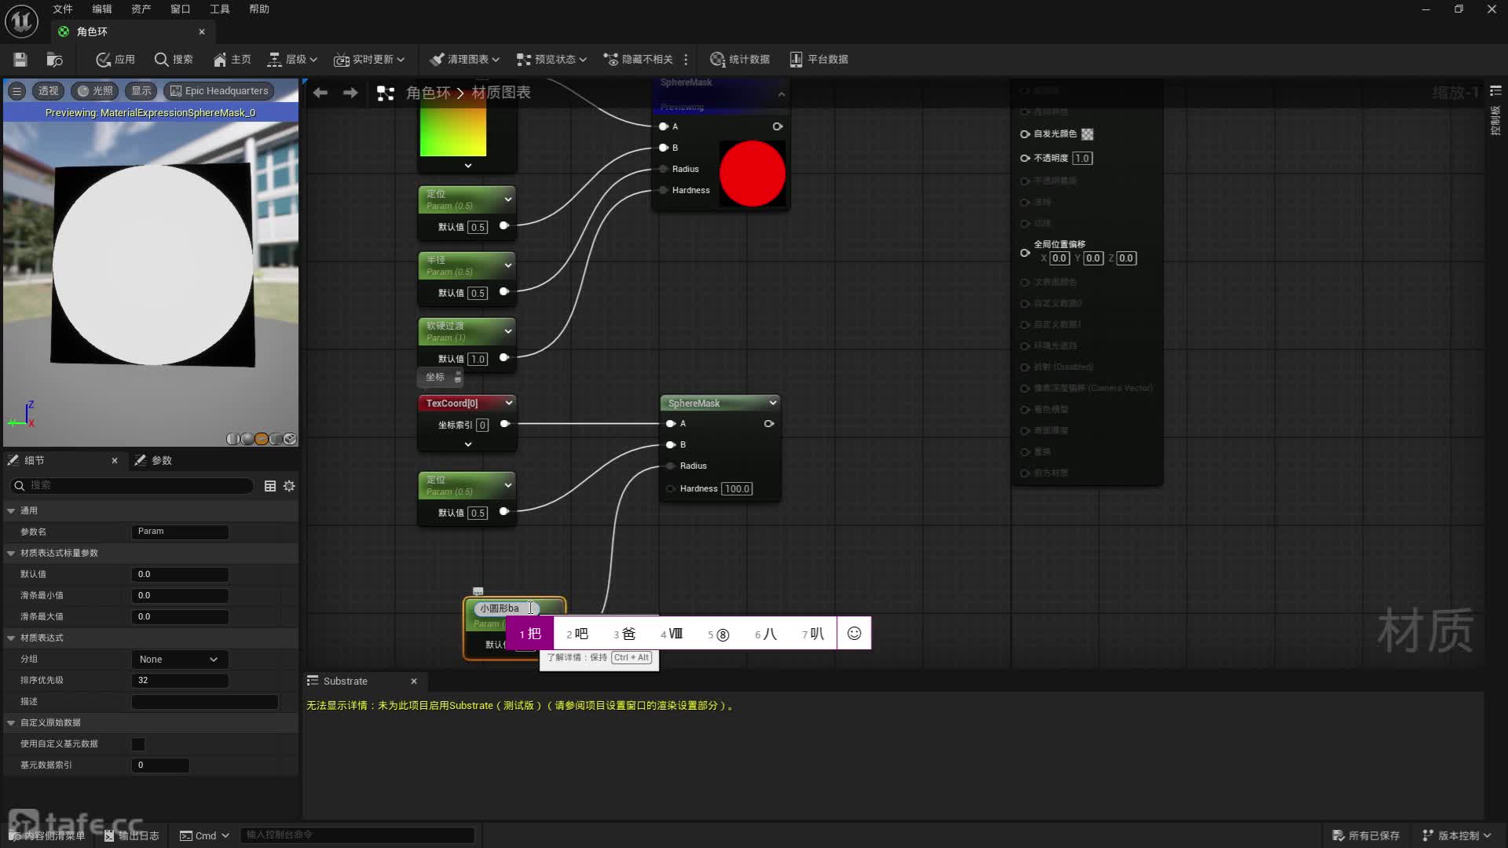Go to 主页 home in graph
The image size is (1508, 848).
[232, 60]
